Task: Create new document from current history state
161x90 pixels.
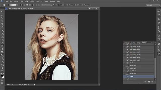Action: click(x=145, y=82)
